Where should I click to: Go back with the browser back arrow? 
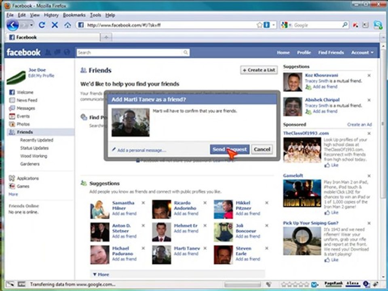pyautogui.click(x=13, y=25)
